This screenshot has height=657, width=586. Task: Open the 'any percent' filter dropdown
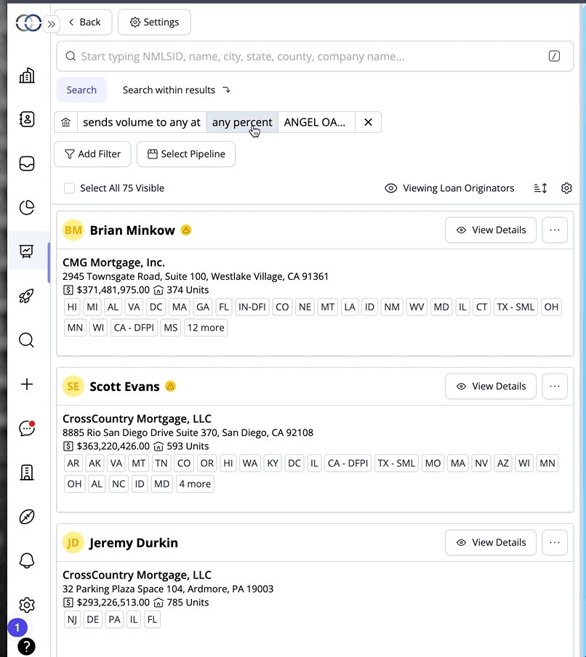[x=242, y=122]
